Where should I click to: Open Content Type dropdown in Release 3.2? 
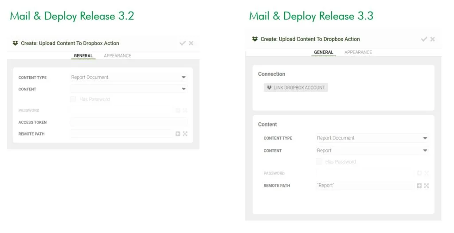click(129, 77)
